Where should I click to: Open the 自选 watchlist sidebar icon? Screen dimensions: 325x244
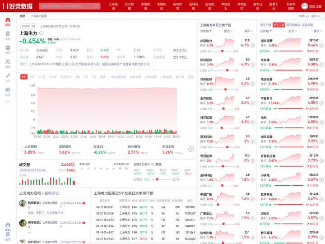point(8,48)
